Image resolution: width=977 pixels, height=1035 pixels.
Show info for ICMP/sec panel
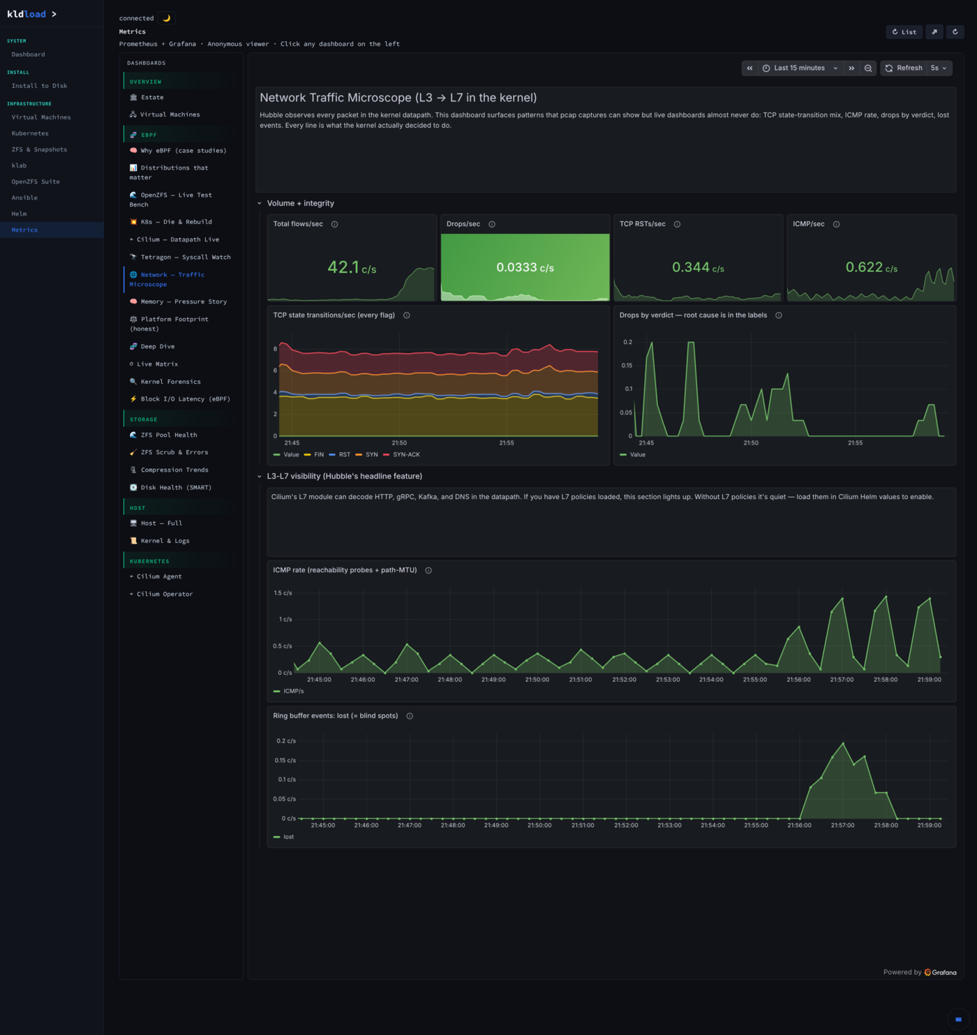tap(836, 224)
